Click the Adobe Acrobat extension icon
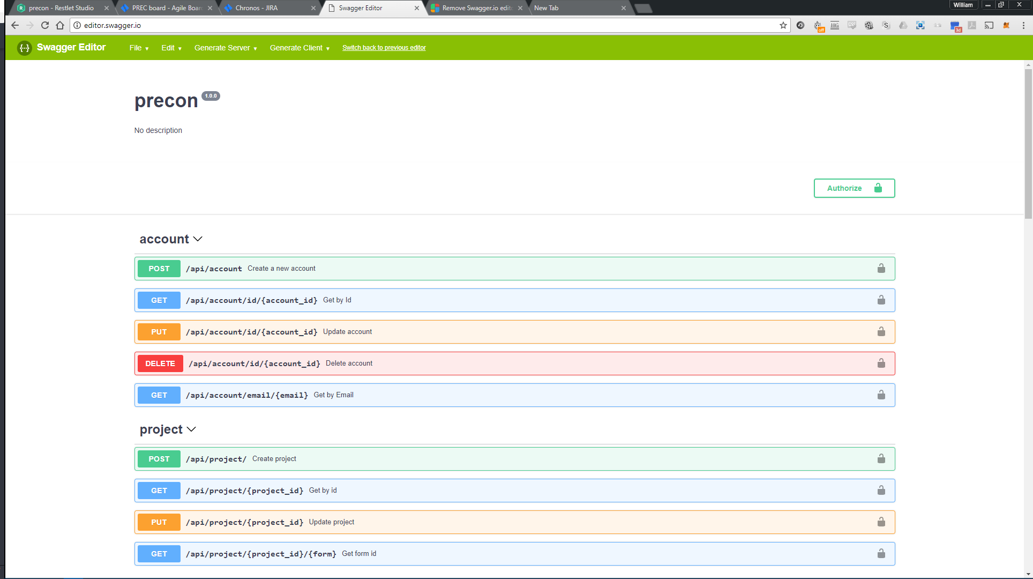The image size is (1033, 579). [971, 25]
